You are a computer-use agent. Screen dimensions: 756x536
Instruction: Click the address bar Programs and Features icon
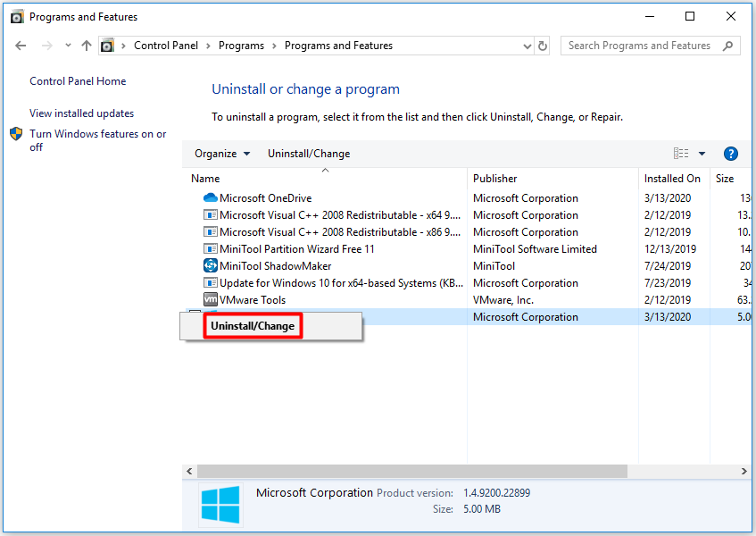tap(107, 46)
